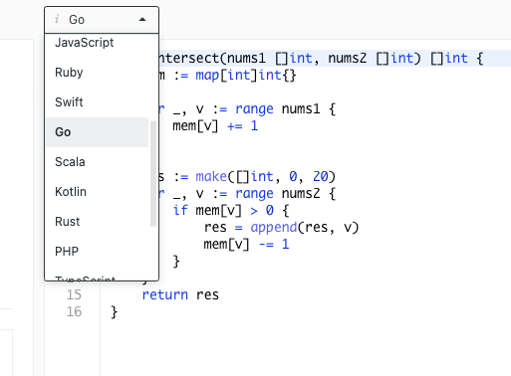The image size is (511, 376).
Task: Collapse the Go language dropdown
Action: tap(102, 20)
